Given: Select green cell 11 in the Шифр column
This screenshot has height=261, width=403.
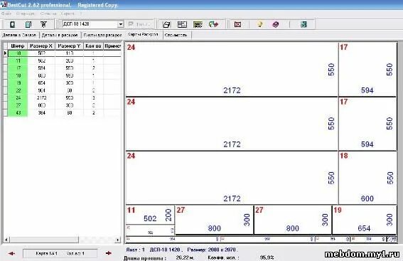Looking at the screenshot, I should coord(18,60).
